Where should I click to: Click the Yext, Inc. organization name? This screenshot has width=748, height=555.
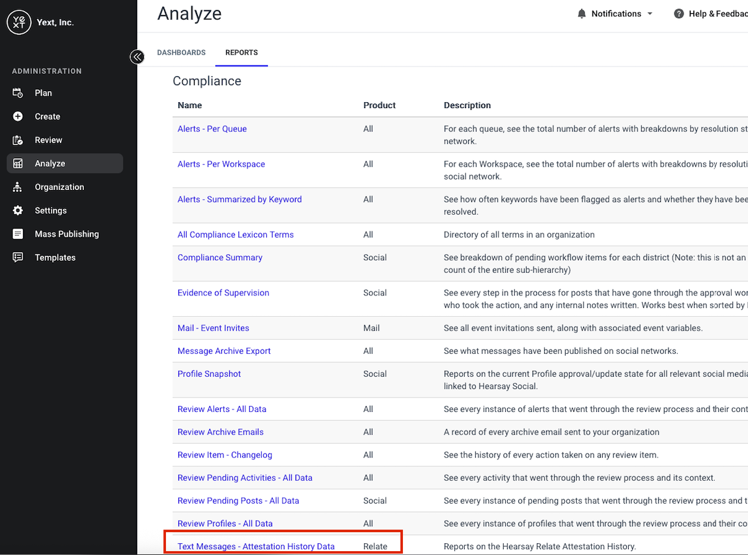55,22
